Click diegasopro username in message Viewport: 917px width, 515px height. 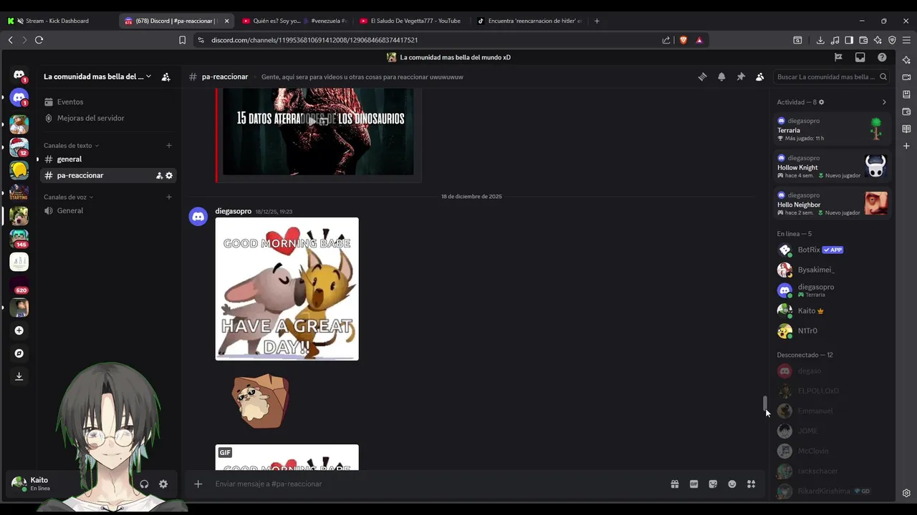234,211
